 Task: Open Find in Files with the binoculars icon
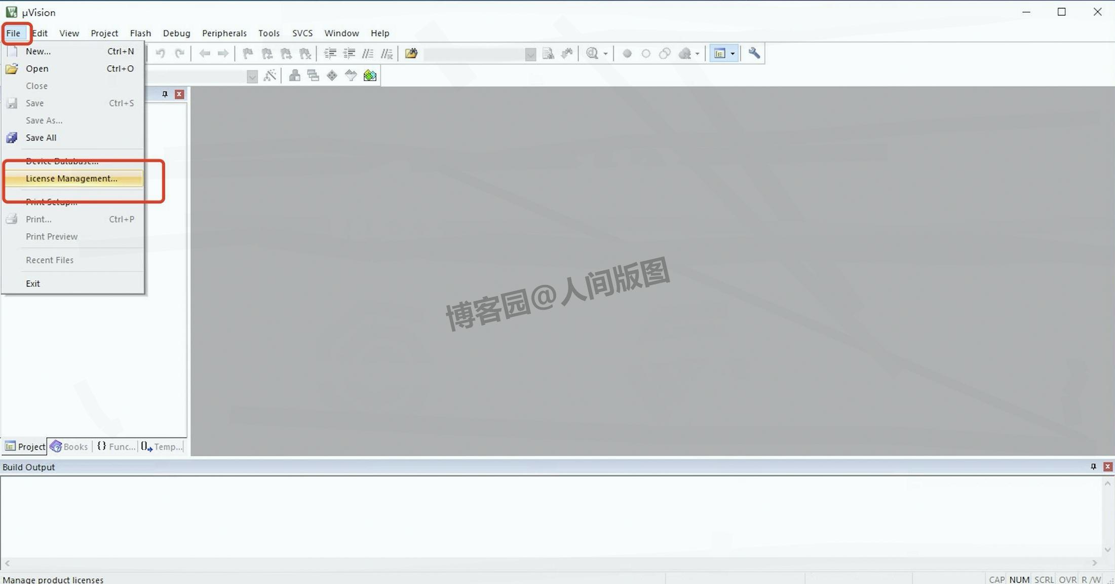411,53
